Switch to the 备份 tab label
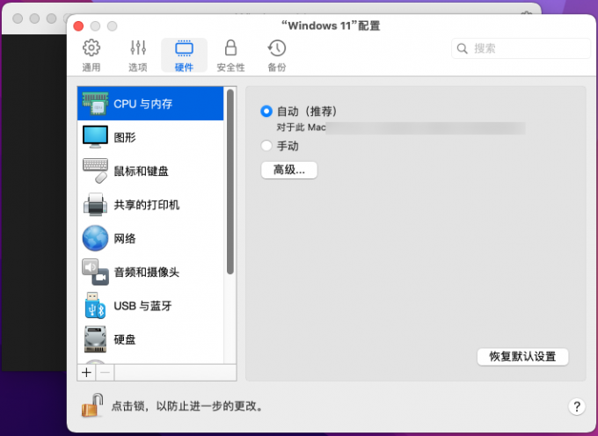The width and height of the screenshot is (598, 436). [x=276, y=68]
